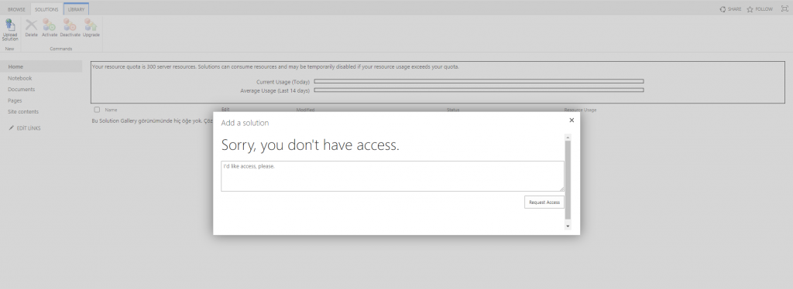Click the Request Access button
The width and height of the screenshot is (793, 289).
[544, 202]
